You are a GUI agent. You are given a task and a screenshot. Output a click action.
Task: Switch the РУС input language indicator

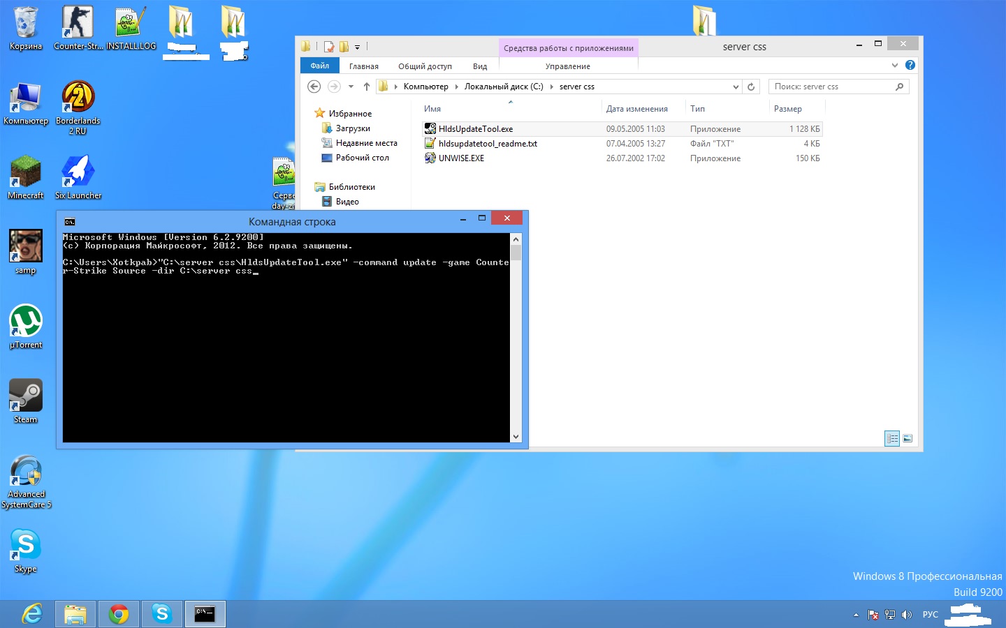(x=931, y=615)
